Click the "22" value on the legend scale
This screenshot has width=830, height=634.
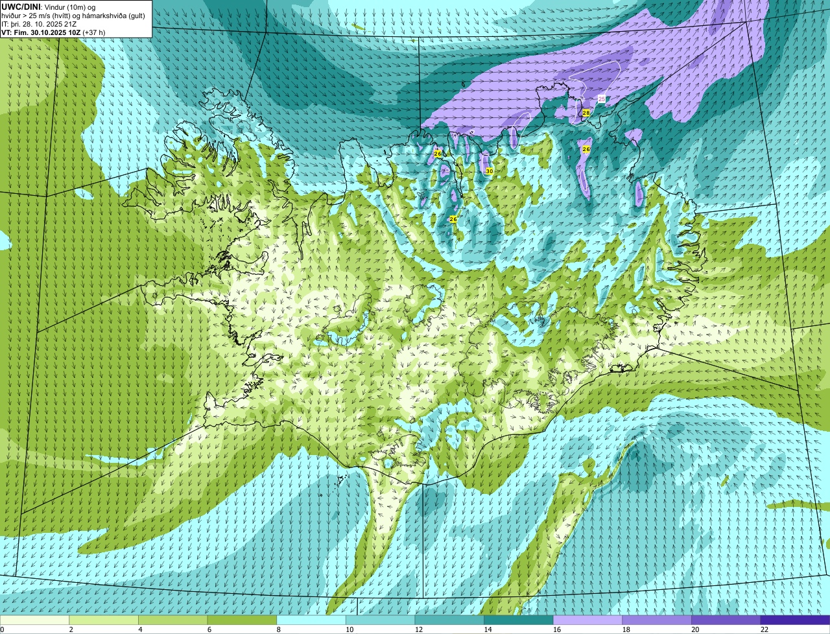(764, 629)
